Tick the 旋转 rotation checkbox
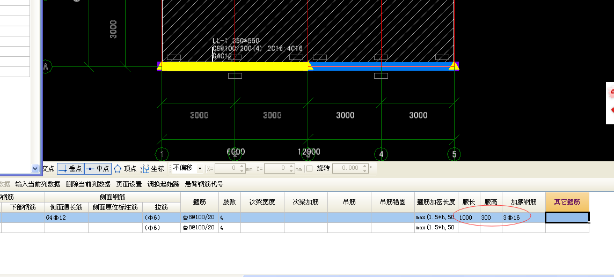The width and height of the screenshot is (614, 277). click(x=309, y=168)
